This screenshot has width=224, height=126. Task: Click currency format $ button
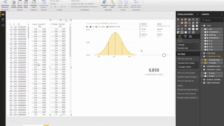[x=51, y=7]
